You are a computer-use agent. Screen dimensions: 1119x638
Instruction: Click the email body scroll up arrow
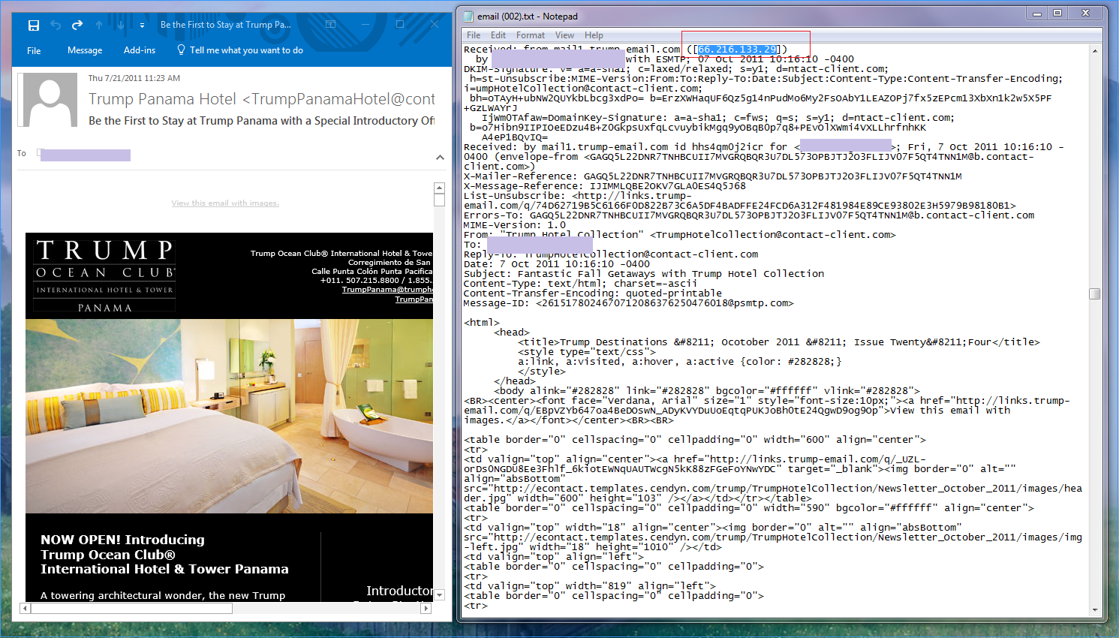click(x=440, y=188)
